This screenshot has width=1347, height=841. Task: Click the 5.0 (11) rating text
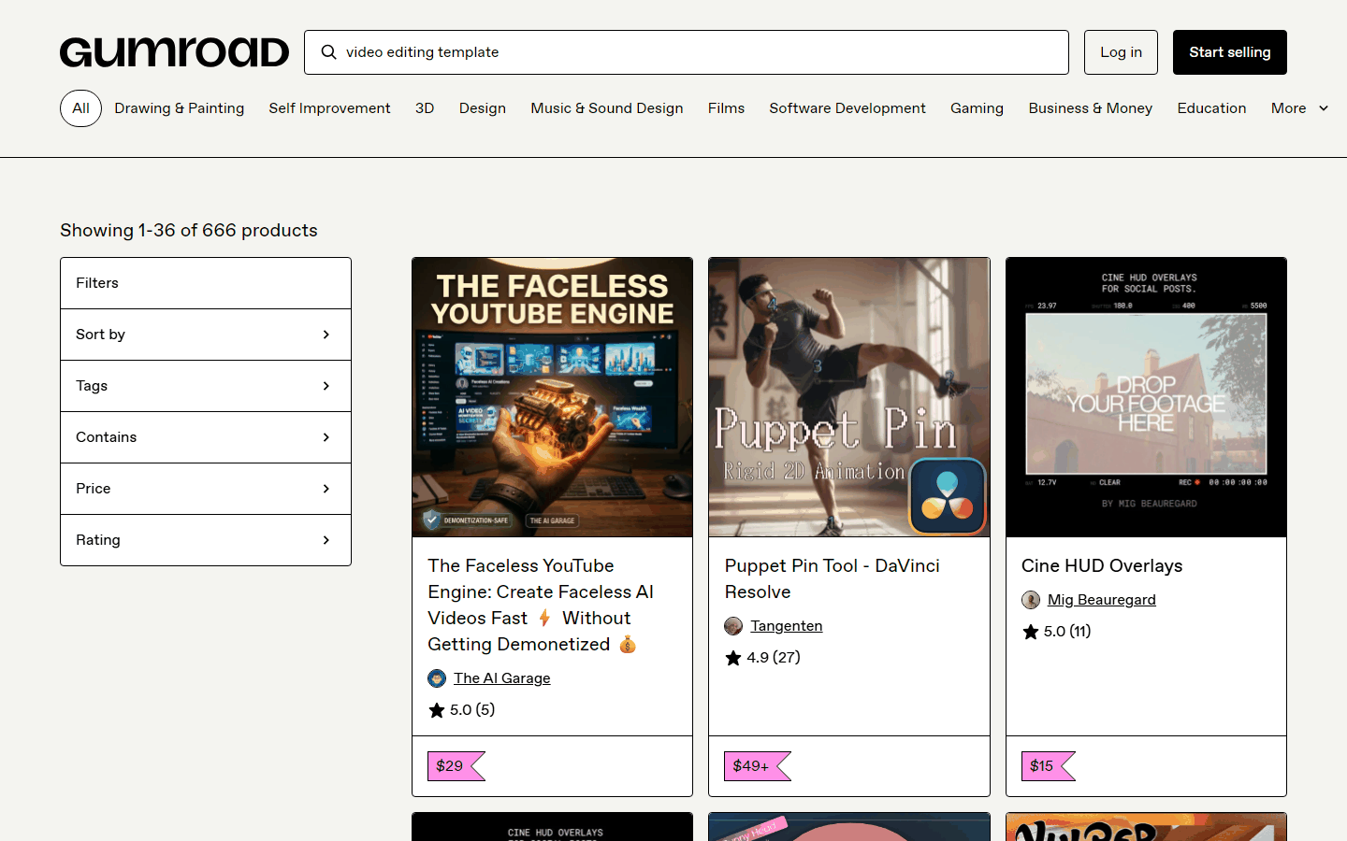(x=1067, y=632)
